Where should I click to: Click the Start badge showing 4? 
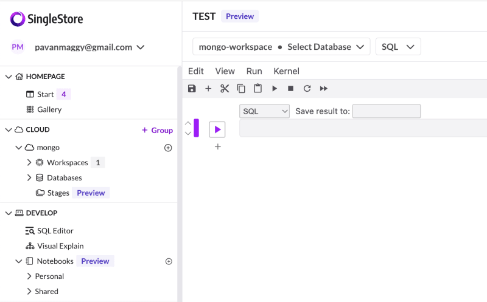[64, 94]
